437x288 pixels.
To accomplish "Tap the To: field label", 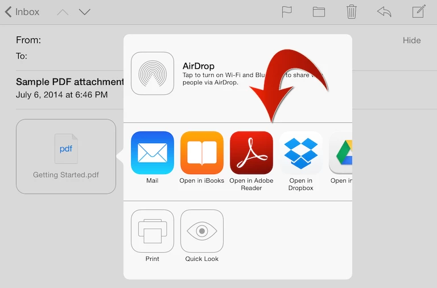I will (22, 56).
